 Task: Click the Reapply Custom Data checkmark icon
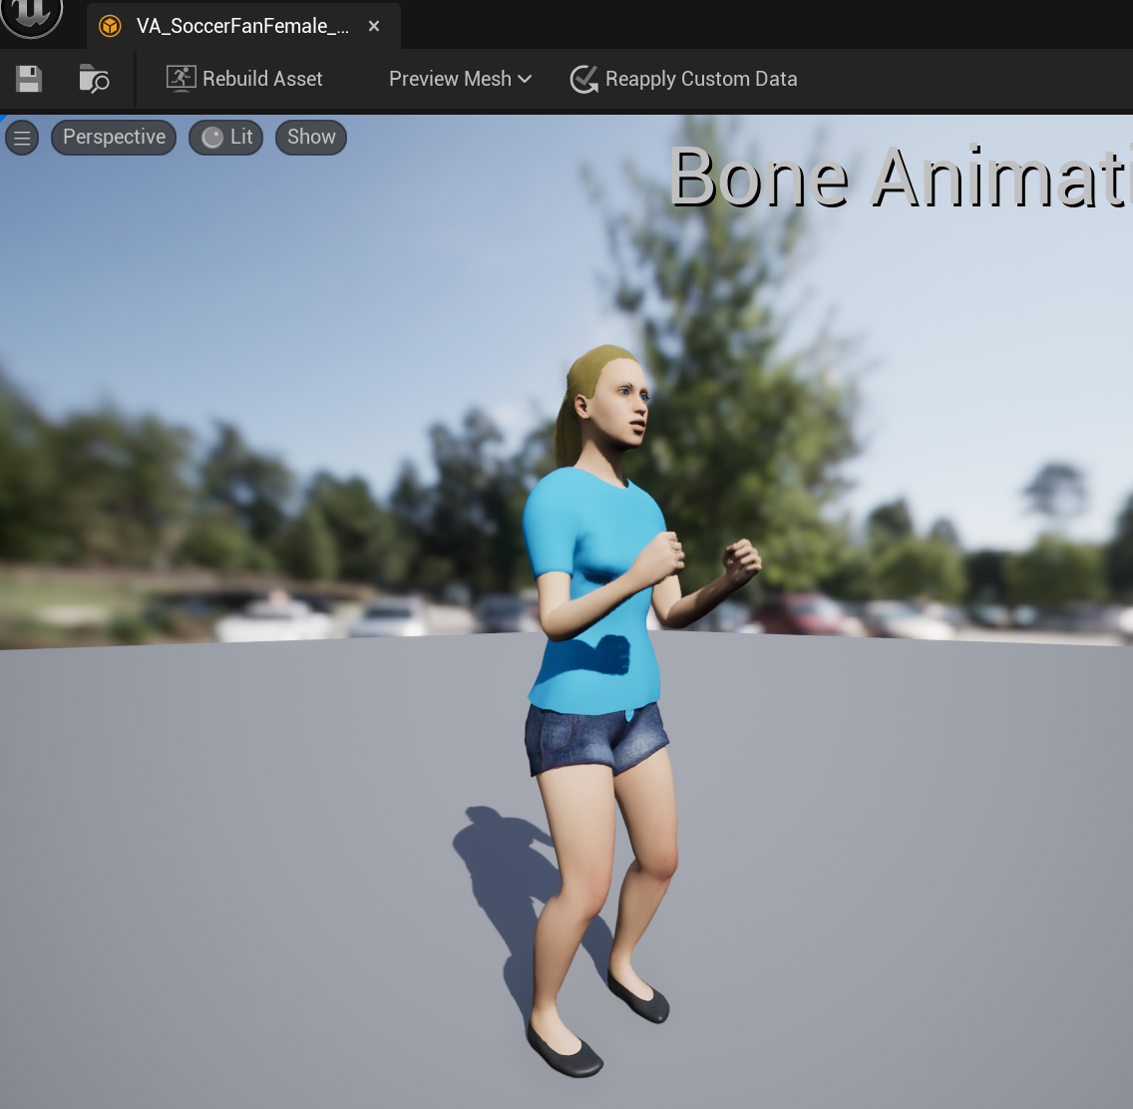coord(583,79)
